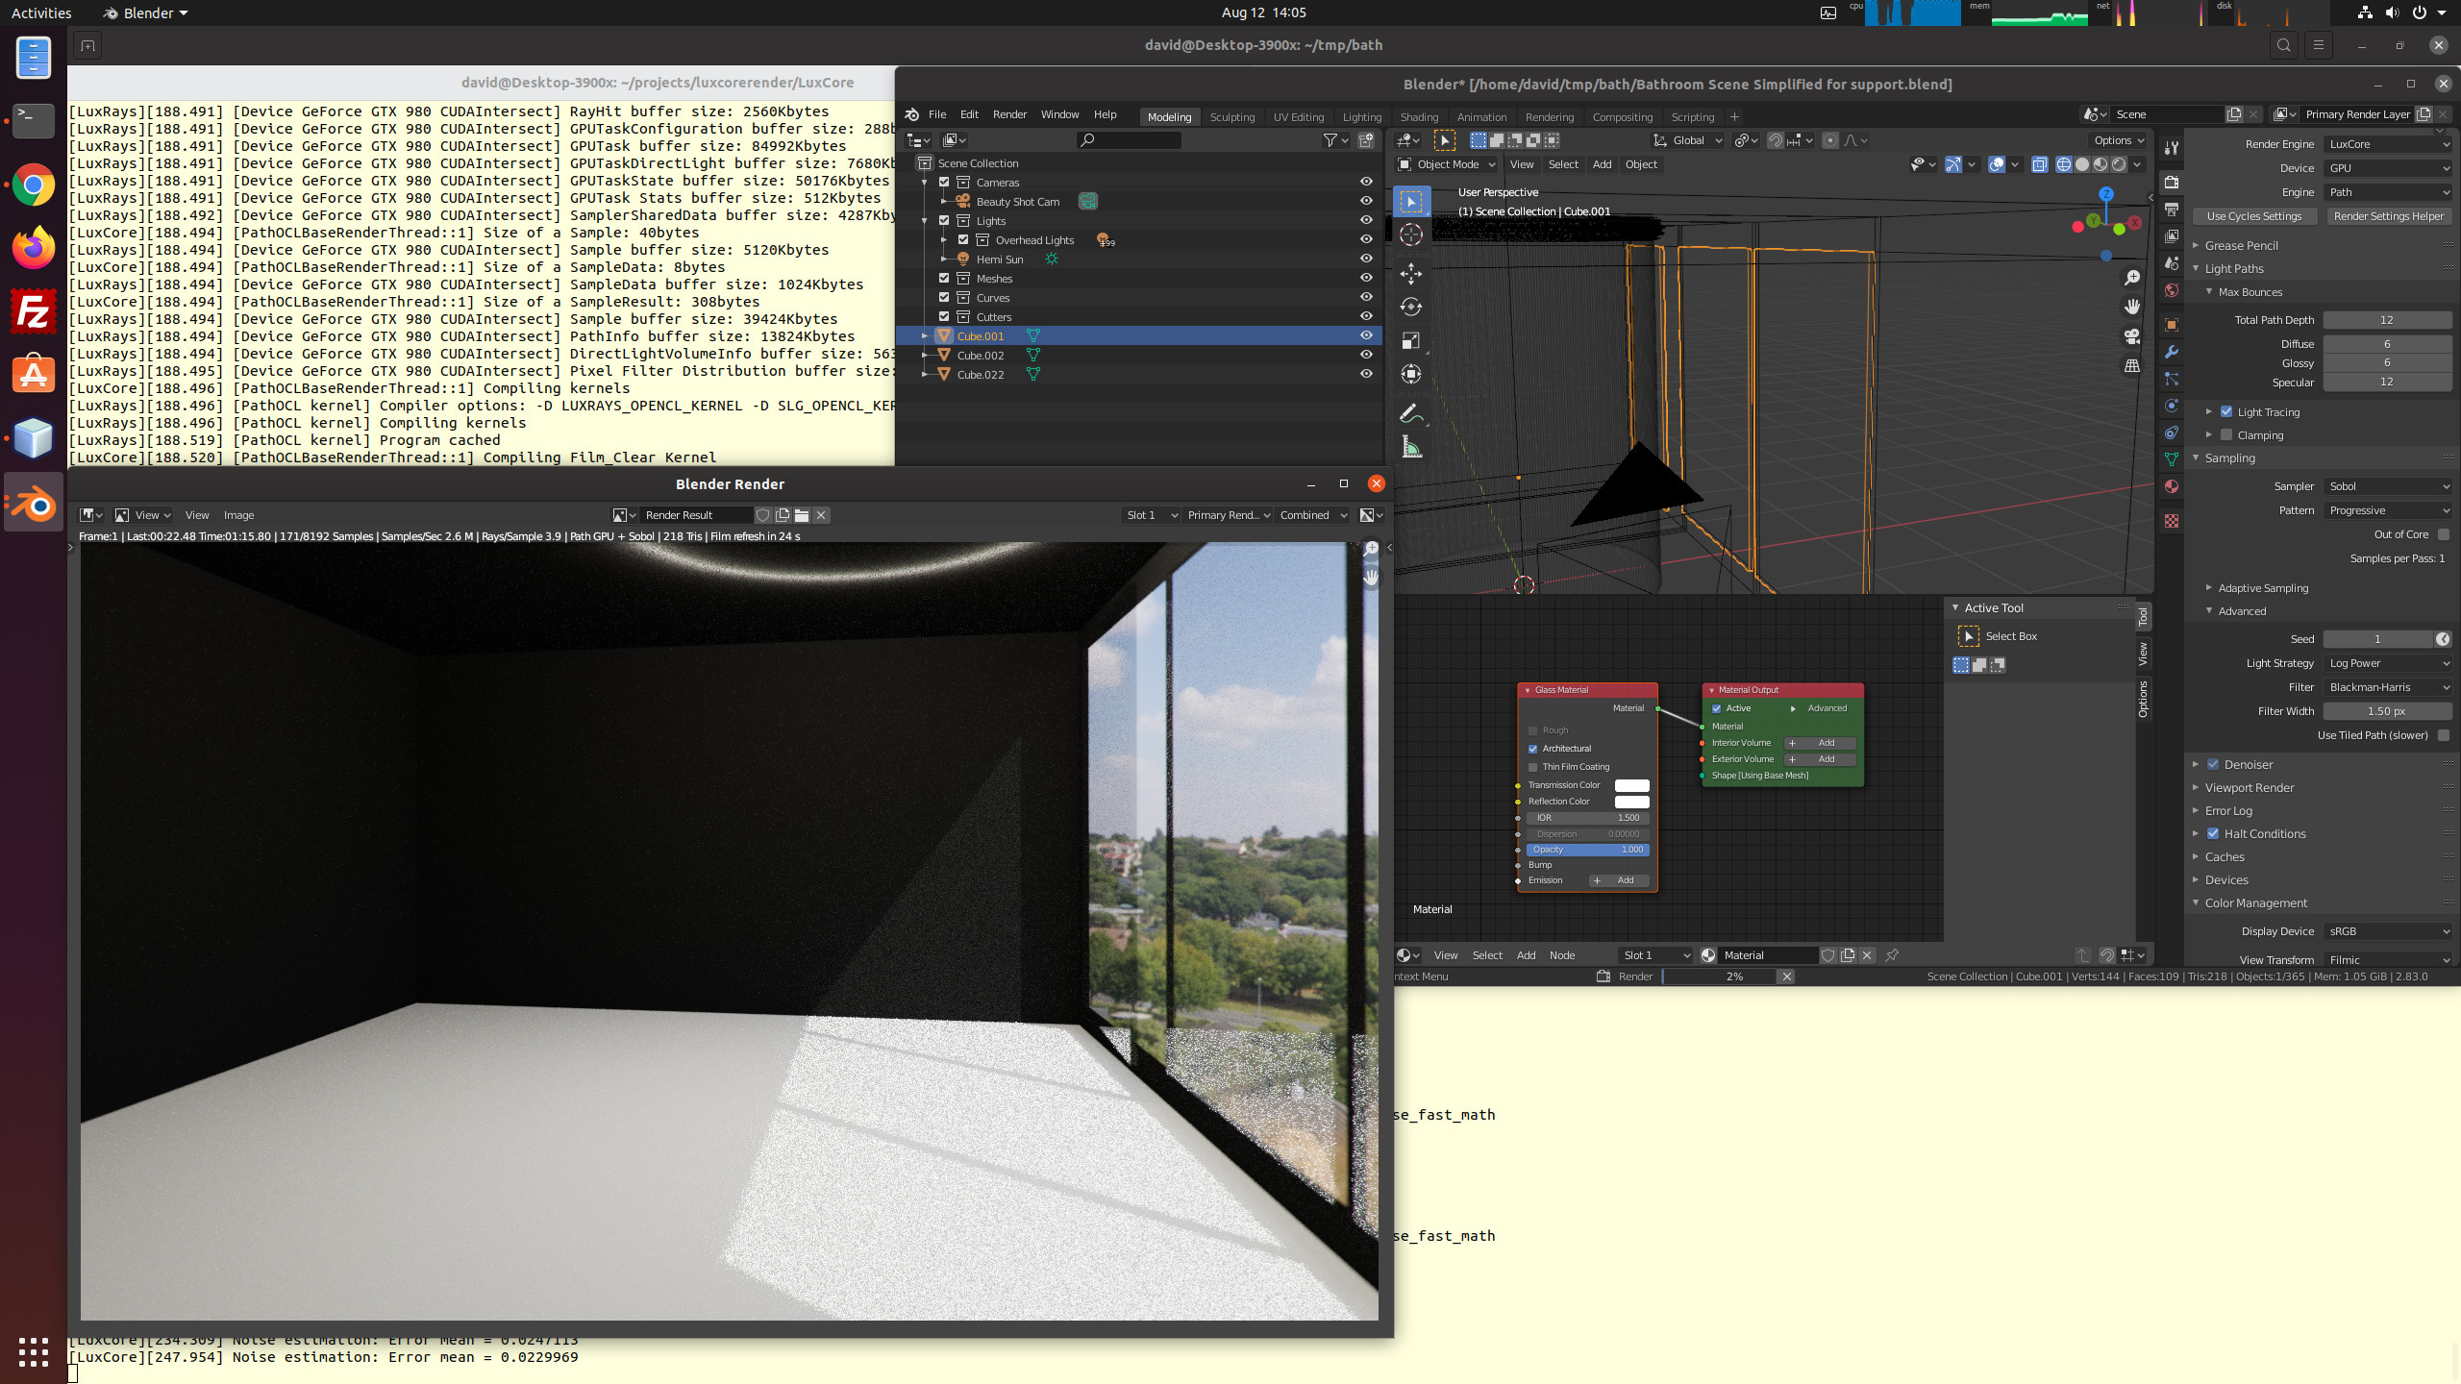Cancel the render progress with X
The image size is (2461, 1384).
click(1786, 976)
